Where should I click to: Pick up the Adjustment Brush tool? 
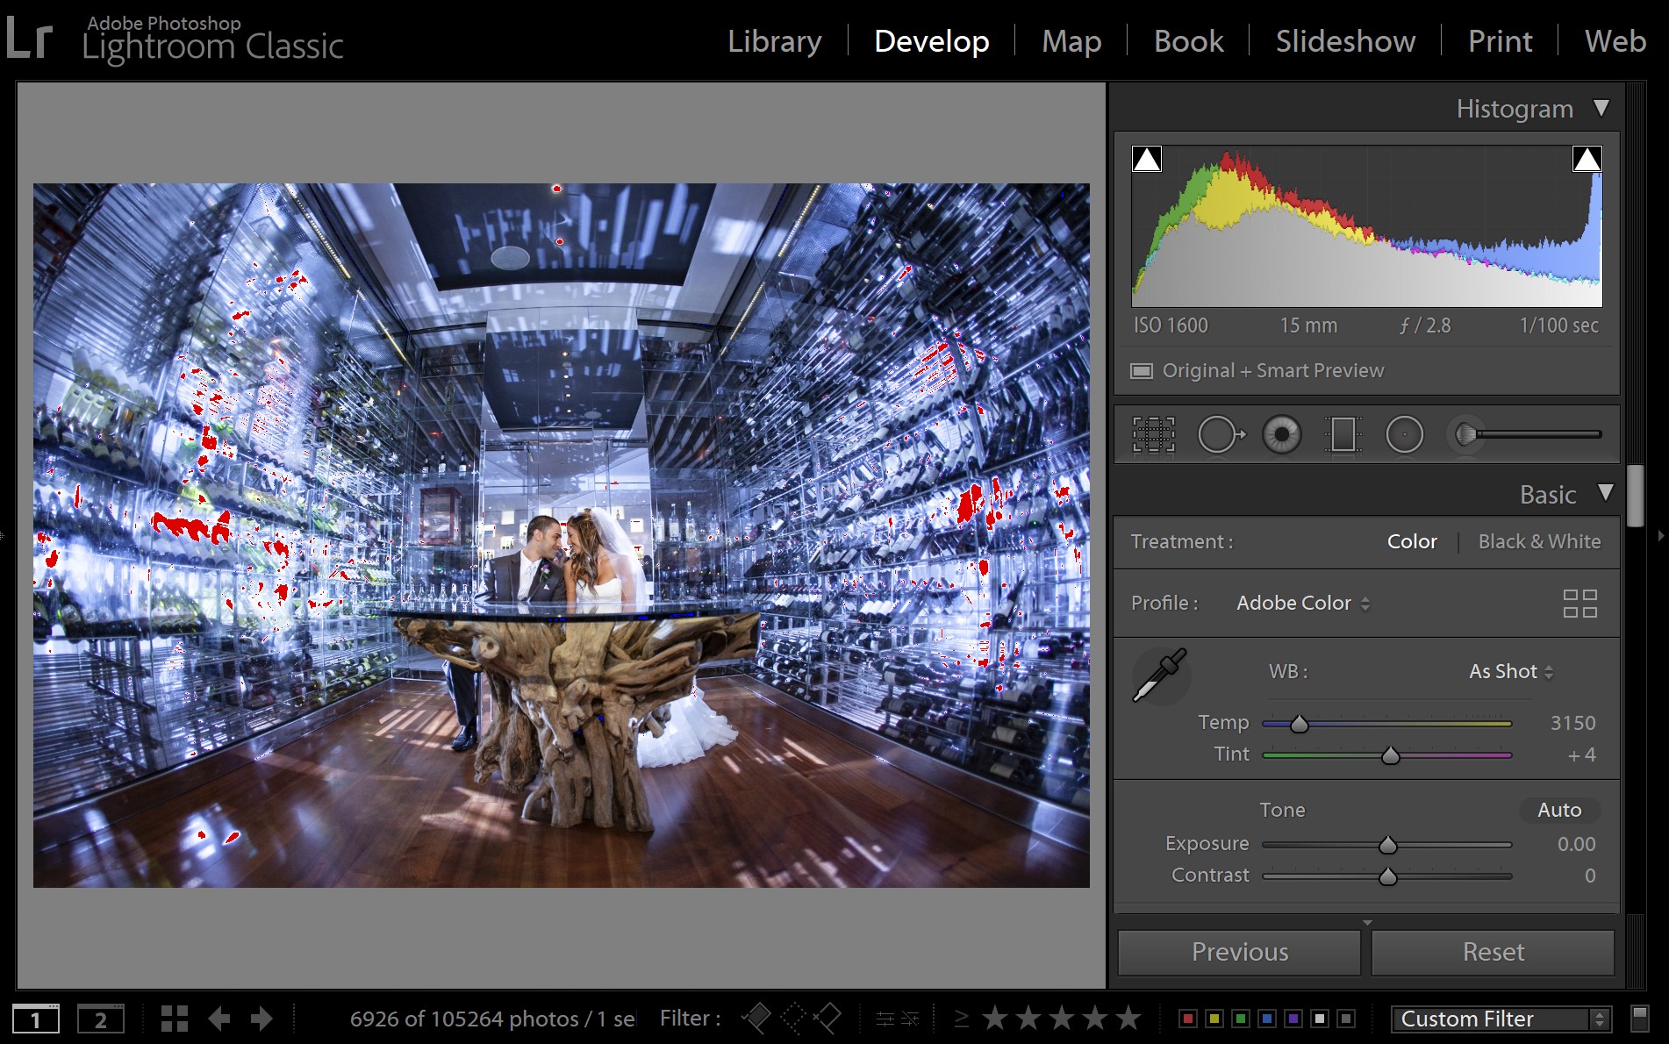pos(1464,433)
